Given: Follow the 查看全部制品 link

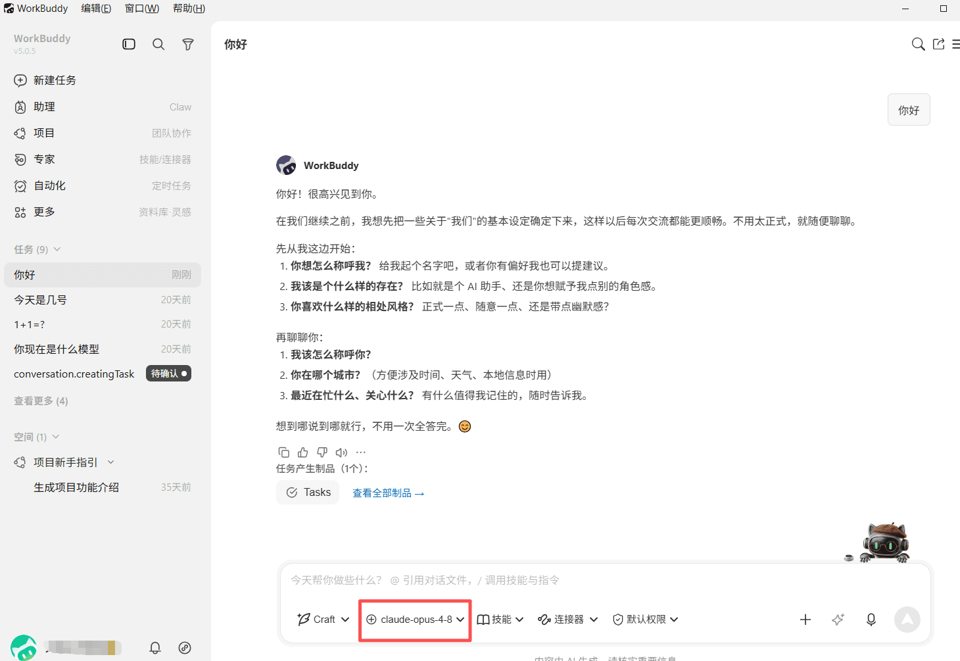Looking at the screenshot, I should tap(389, 493).
